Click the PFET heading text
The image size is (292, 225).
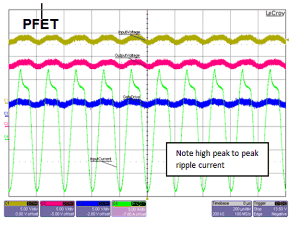click(41, 24)
